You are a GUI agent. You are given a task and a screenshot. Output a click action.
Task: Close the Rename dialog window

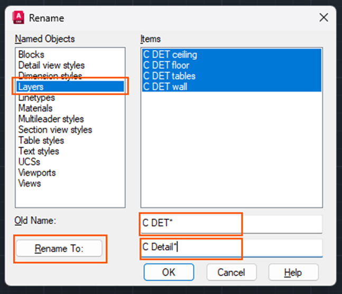pyautogui.click(x=324, y=17)
